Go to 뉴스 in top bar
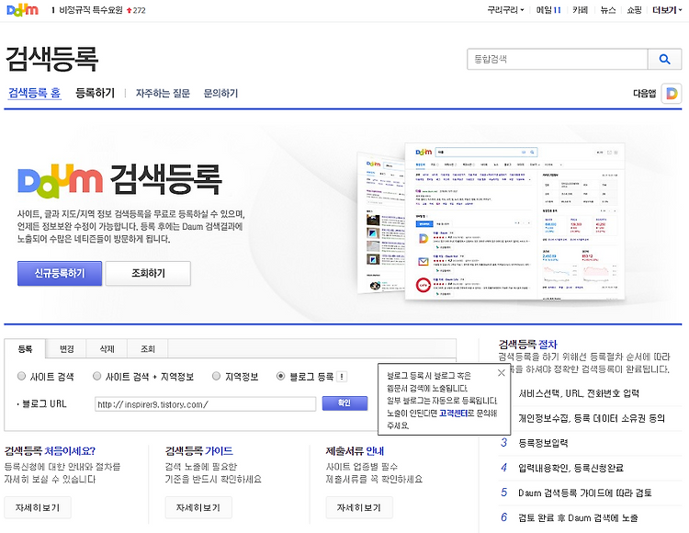 click(x=608, y=10)
